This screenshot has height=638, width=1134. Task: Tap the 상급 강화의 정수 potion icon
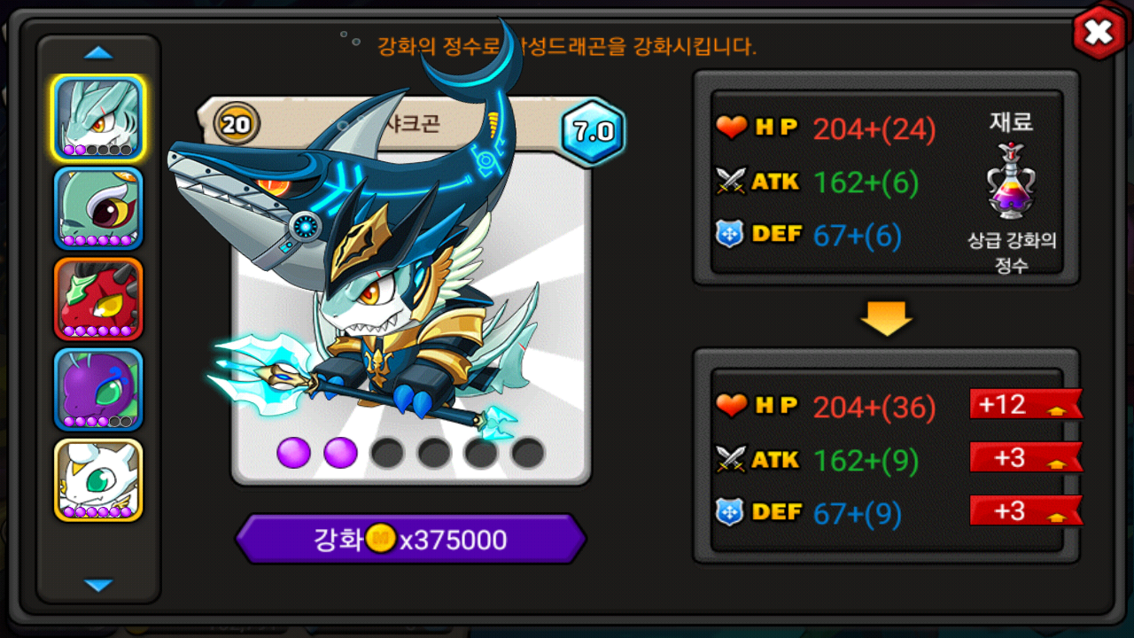tap(1012, 182)
